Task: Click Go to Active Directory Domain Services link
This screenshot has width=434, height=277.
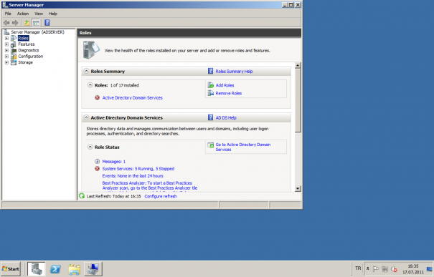Action: [x=243, y=147]
